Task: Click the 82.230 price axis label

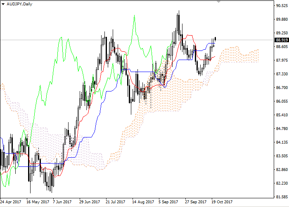Action: pos(282,183)
